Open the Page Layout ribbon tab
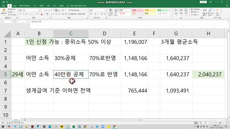 [25, 6]
